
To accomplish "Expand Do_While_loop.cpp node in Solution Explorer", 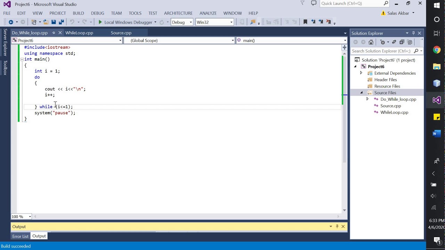I will click(367, 99).
